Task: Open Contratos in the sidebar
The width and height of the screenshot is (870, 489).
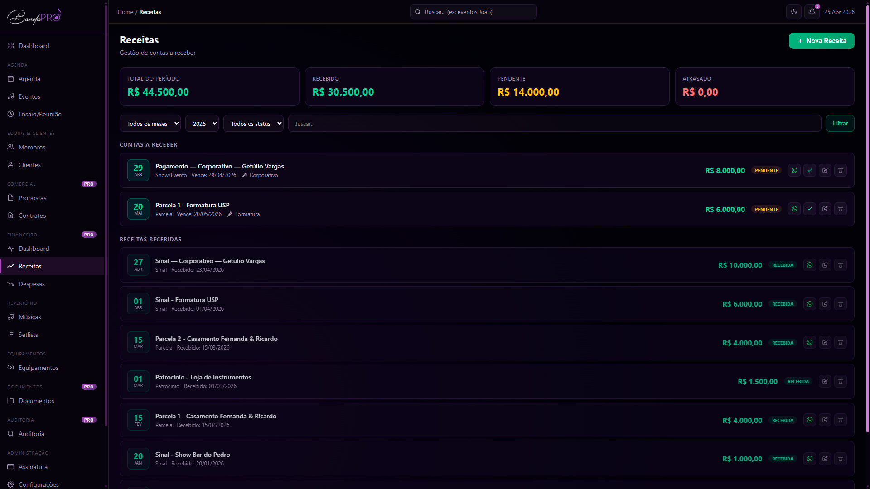Action: [52, 216]
